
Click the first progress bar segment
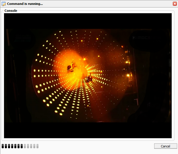(x=3, y=146)
